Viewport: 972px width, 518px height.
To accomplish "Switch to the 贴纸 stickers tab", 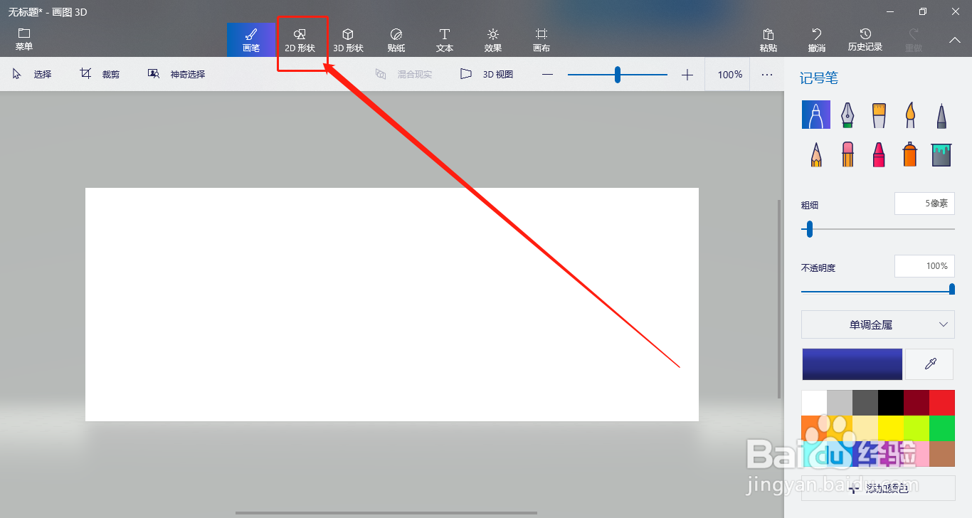I will point(396,40).
